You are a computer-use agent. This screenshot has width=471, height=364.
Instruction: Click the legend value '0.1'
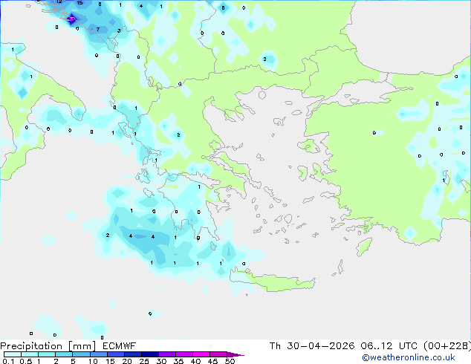coord(8,361)
